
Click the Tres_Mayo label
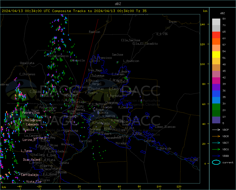[95, 70]
